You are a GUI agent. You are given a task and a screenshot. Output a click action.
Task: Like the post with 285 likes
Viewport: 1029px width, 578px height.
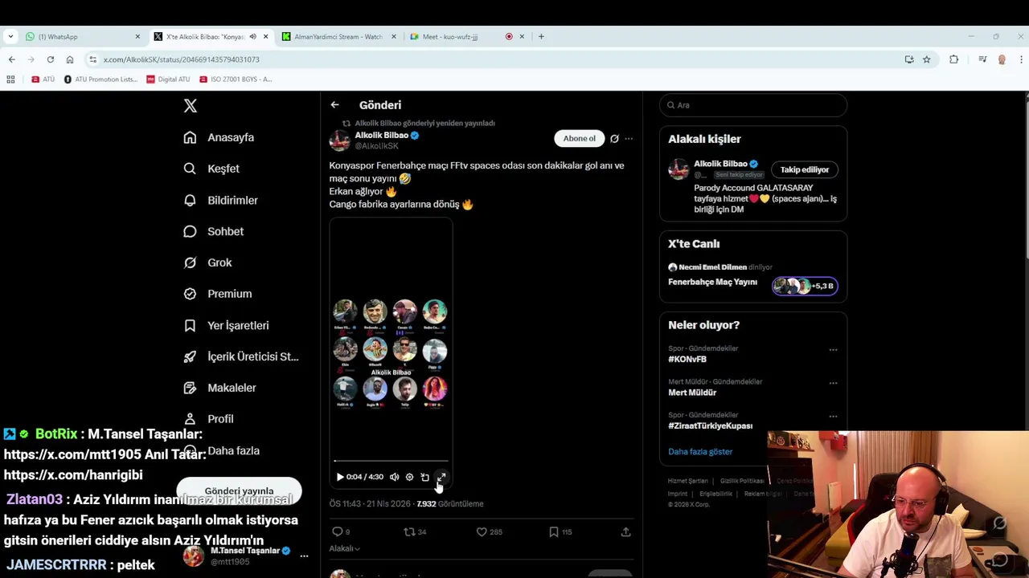pos(489,531)
